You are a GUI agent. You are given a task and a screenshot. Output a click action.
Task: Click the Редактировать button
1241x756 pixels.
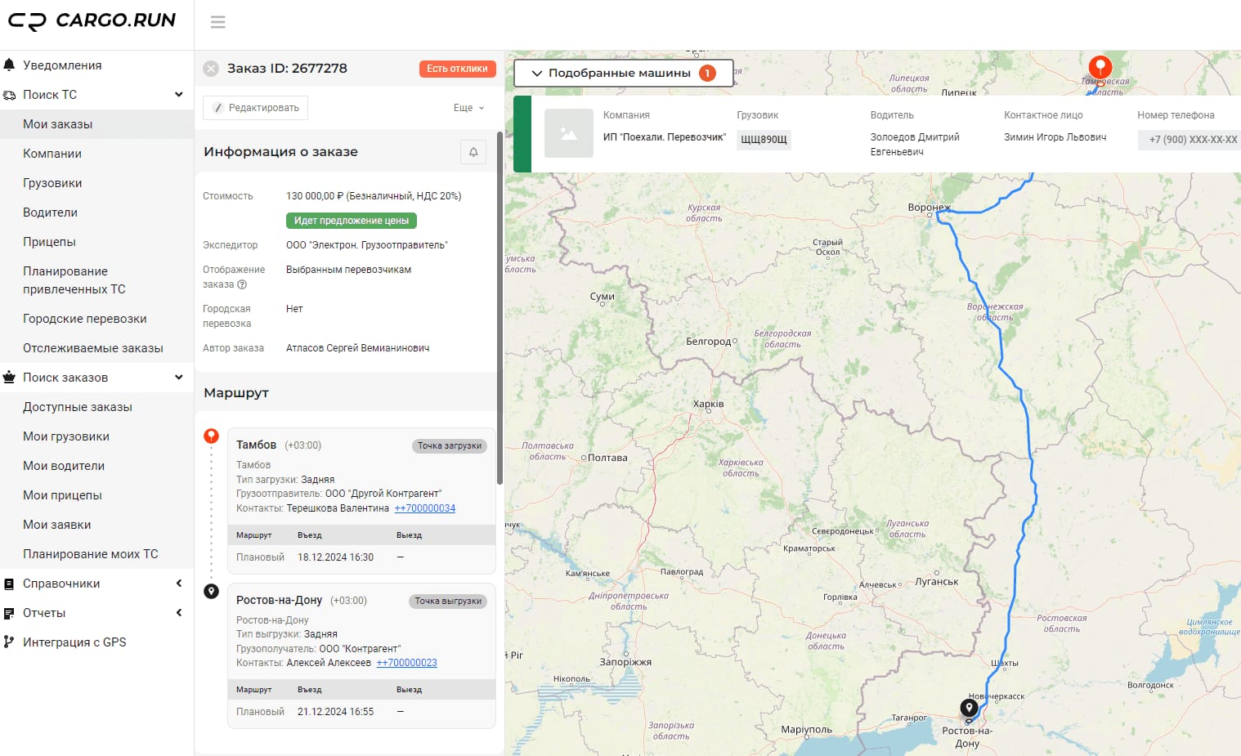click(x=256, y=108)
